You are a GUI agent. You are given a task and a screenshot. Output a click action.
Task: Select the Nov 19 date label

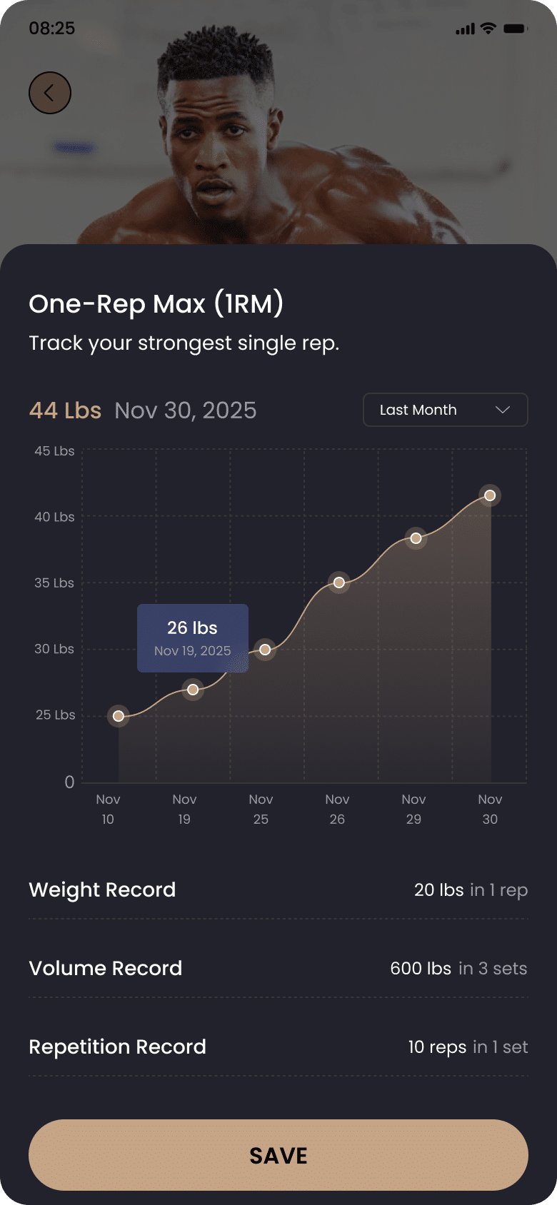coord(184,809)
